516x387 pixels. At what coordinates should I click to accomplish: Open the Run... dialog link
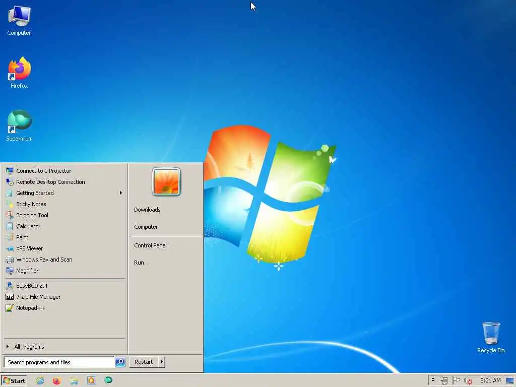point(142,263)
